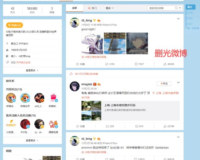Click the repost icon showing 229
The height and width of the screenshot is (160, 200).
click(x=107, y=126)
